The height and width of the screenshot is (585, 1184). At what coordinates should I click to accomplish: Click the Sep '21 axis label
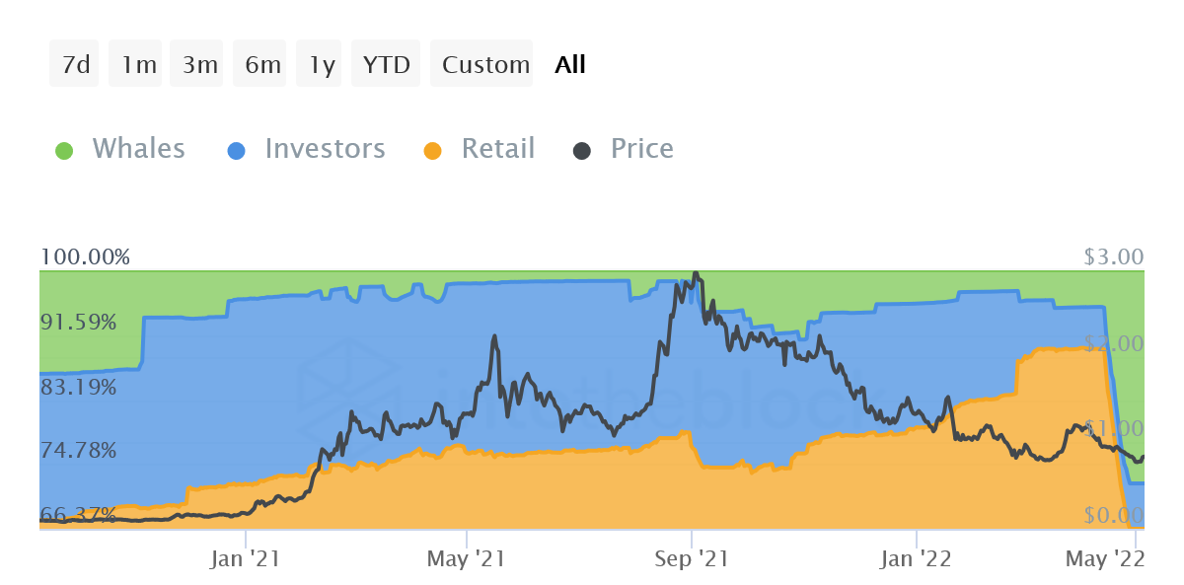point(692,559)
